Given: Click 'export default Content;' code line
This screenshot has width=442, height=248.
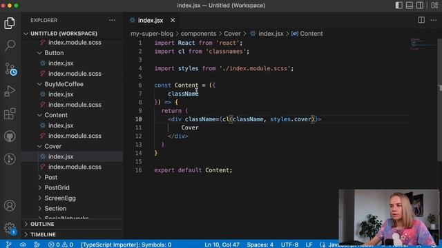Looking at the screenshot, I should [x=193, y=170].
